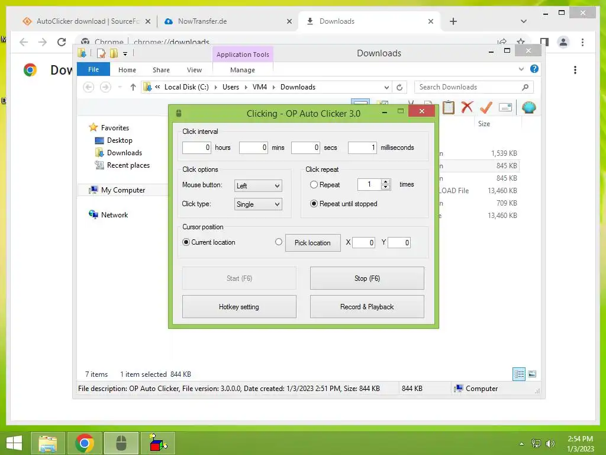Select the Pick location radio button
Screen dimensions: 606x455
279,242
